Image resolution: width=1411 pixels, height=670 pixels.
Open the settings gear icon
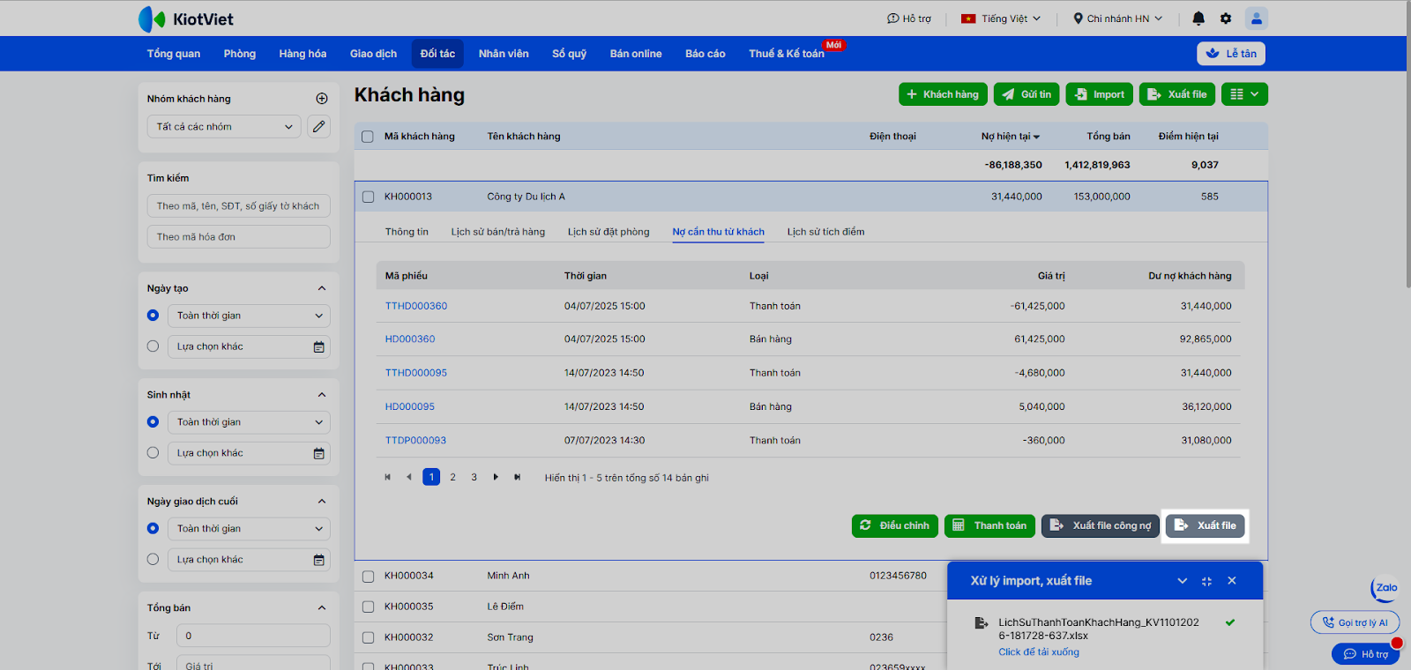pos(1226,19)
